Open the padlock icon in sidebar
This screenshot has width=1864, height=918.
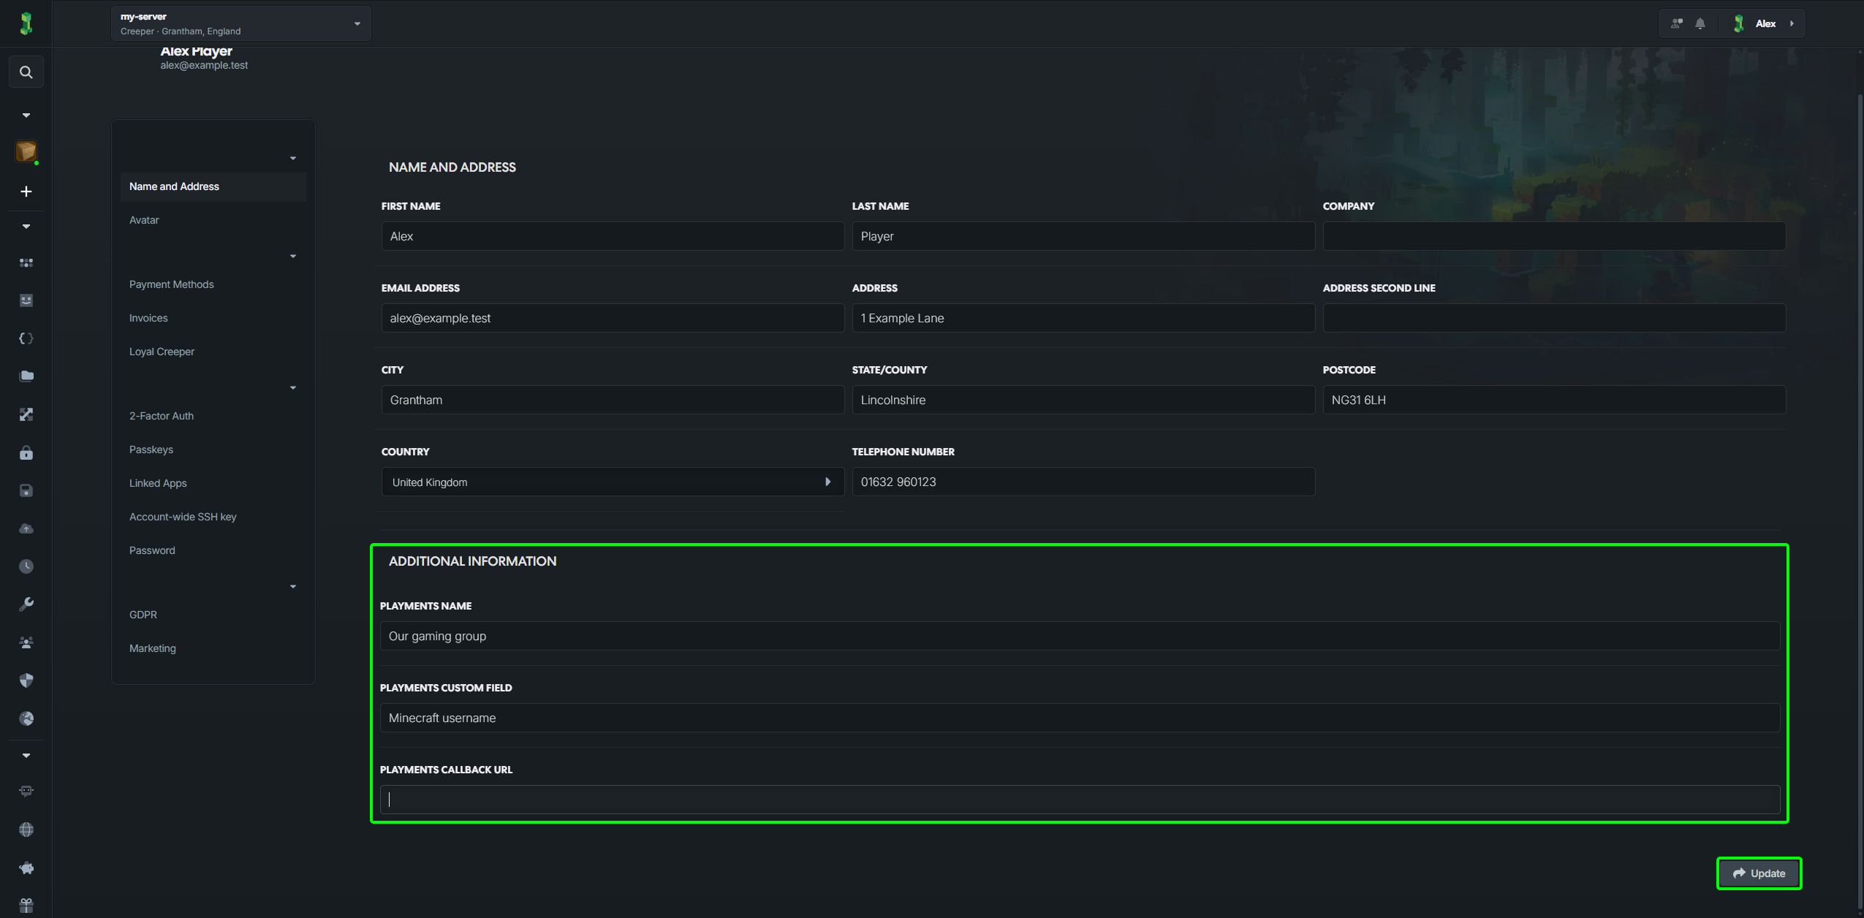coord(26,452)
